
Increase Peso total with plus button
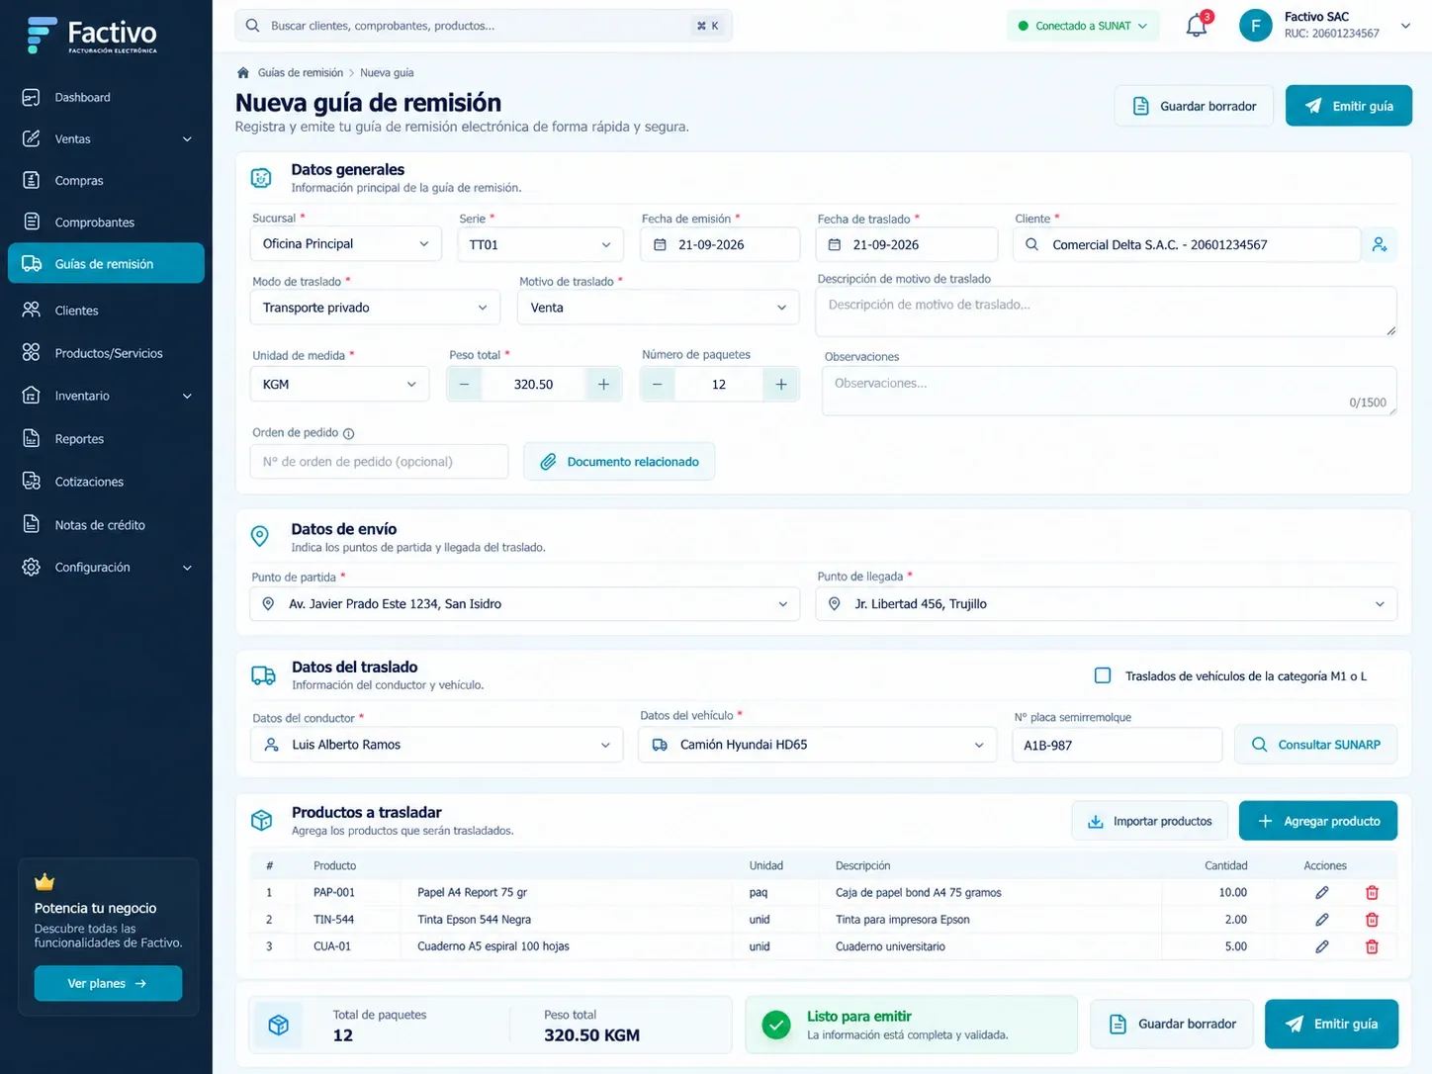[603, 384]
